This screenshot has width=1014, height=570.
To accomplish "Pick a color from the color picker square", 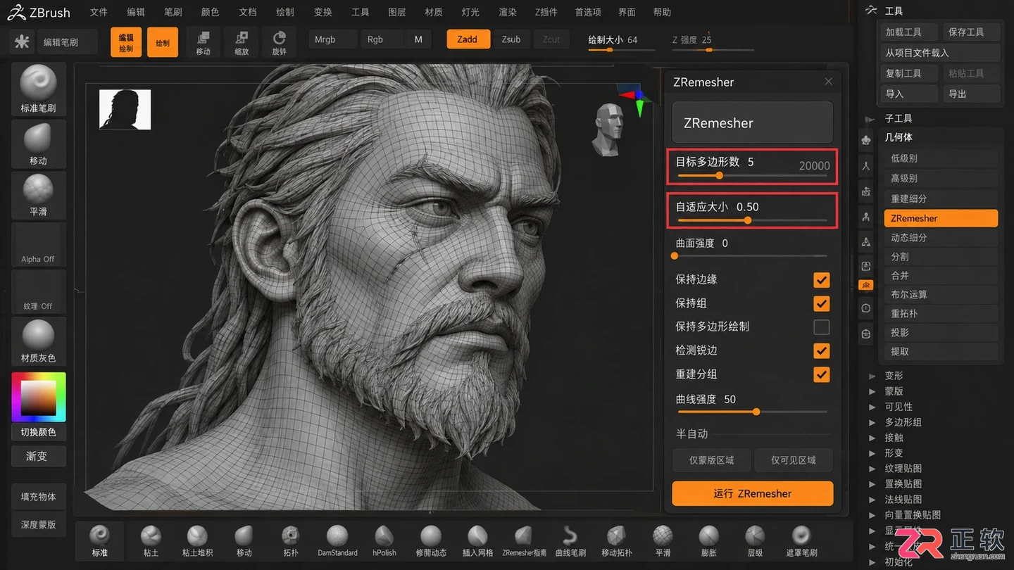I will (38, 398).
